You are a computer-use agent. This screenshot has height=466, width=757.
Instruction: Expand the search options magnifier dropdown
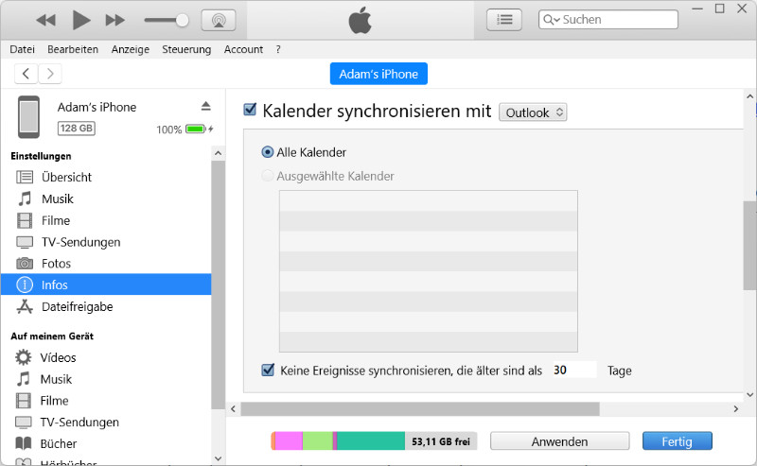551,20
